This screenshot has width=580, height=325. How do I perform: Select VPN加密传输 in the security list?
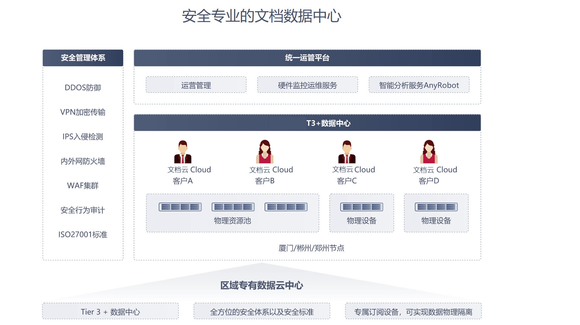pos(83,112)
